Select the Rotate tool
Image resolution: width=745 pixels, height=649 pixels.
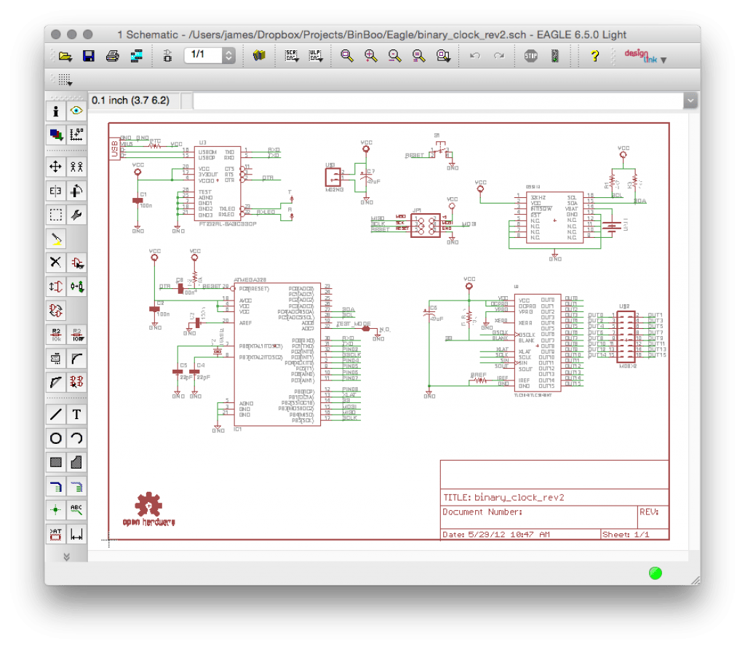pos(76,191)
